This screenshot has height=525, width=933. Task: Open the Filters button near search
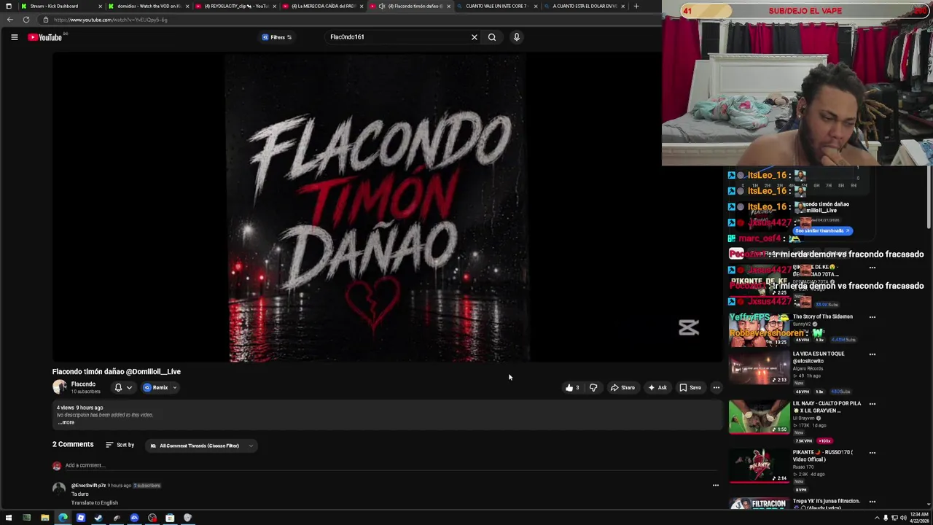(277, 37)
